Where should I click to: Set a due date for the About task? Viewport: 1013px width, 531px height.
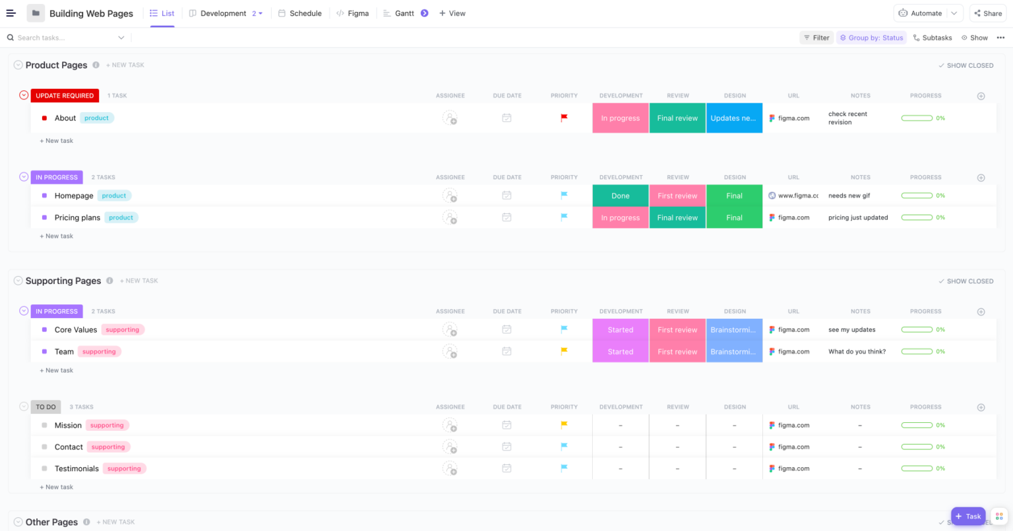(506, 117)
